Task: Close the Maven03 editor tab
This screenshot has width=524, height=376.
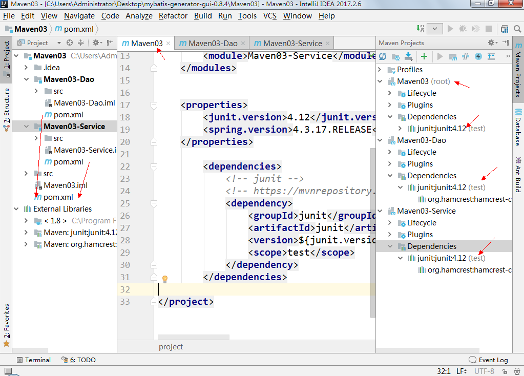Action: coord(168,44)
